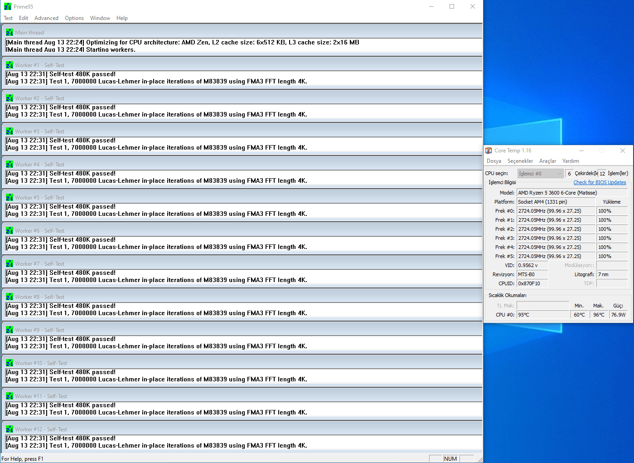Open the Seçenekler menu in Core Temp
Screen dimensions: 634x463
[520, 161]
